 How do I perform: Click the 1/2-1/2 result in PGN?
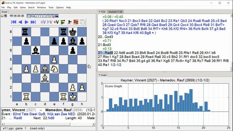(x=116, y=65)
